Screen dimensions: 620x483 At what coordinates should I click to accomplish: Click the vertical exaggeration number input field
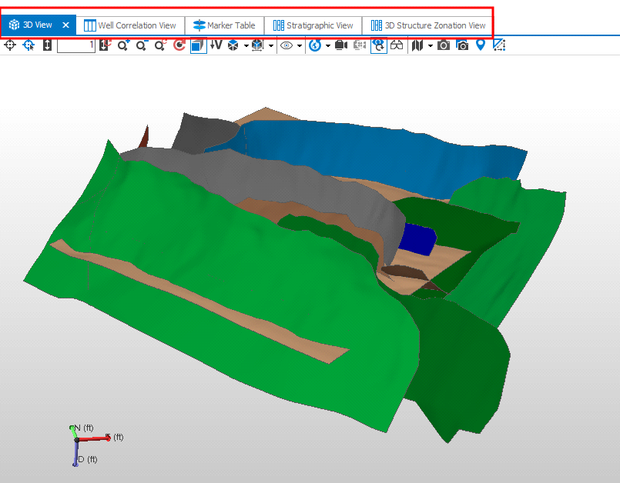(75, 45)
